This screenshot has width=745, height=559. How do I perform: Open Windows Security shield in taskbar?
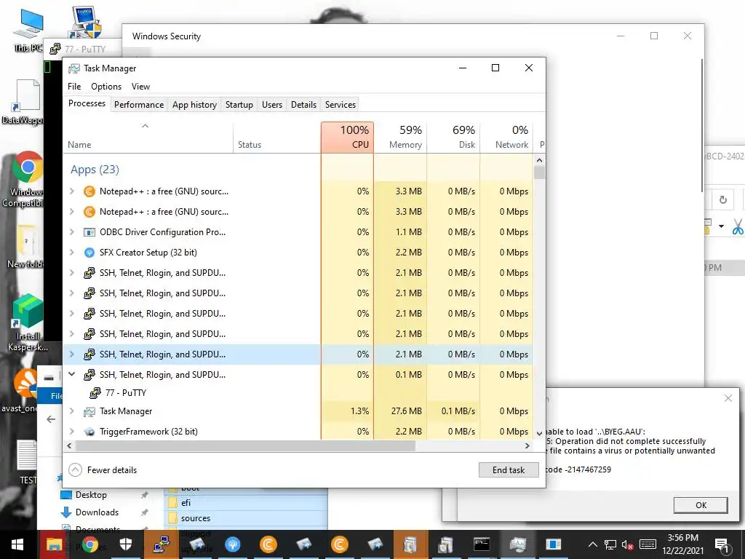point(125,544)
